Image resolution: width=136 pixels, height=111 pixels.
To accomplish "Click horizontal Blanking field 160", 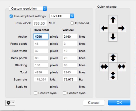I will click(41, 65).
